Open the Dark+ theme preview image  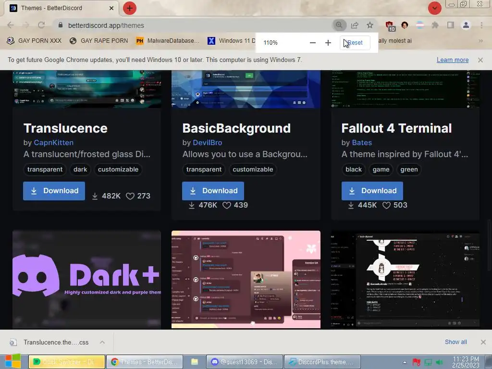click(x=86, y=280)
